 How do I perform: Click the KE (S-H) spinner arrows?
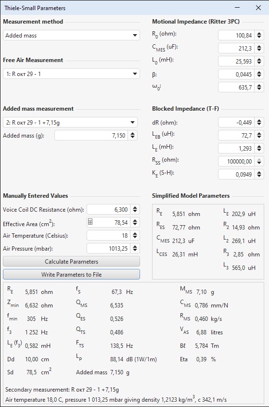tap(259, 174)
